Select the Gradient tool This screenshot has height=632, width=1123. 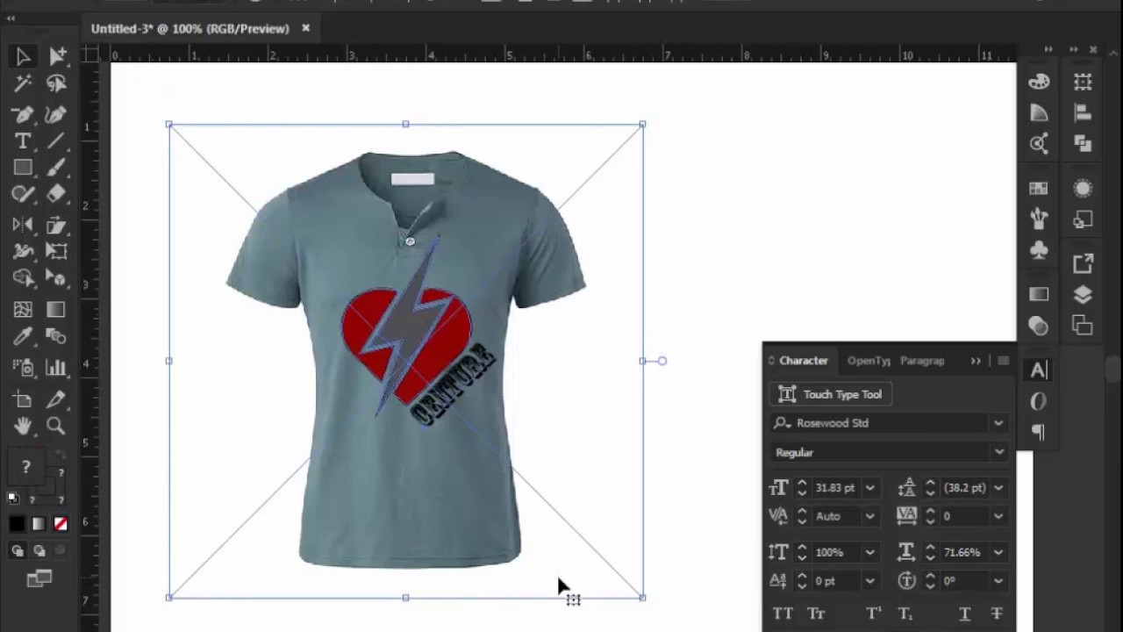click(x=56, y=309)
